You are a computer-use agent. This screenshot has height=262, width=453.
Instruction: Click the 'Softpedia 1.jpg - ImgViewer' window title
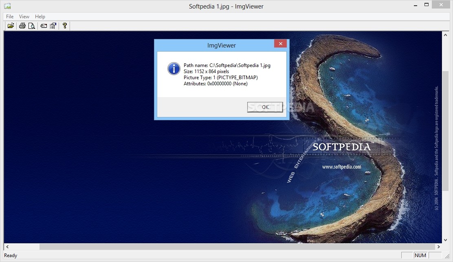click(x=226, y=6)
